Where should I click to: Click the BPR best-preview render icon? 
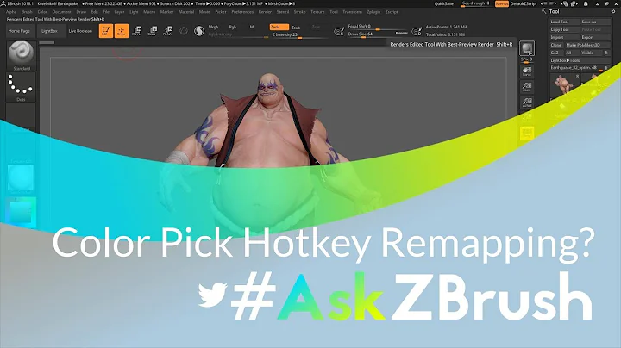click(x=527, y=48)
